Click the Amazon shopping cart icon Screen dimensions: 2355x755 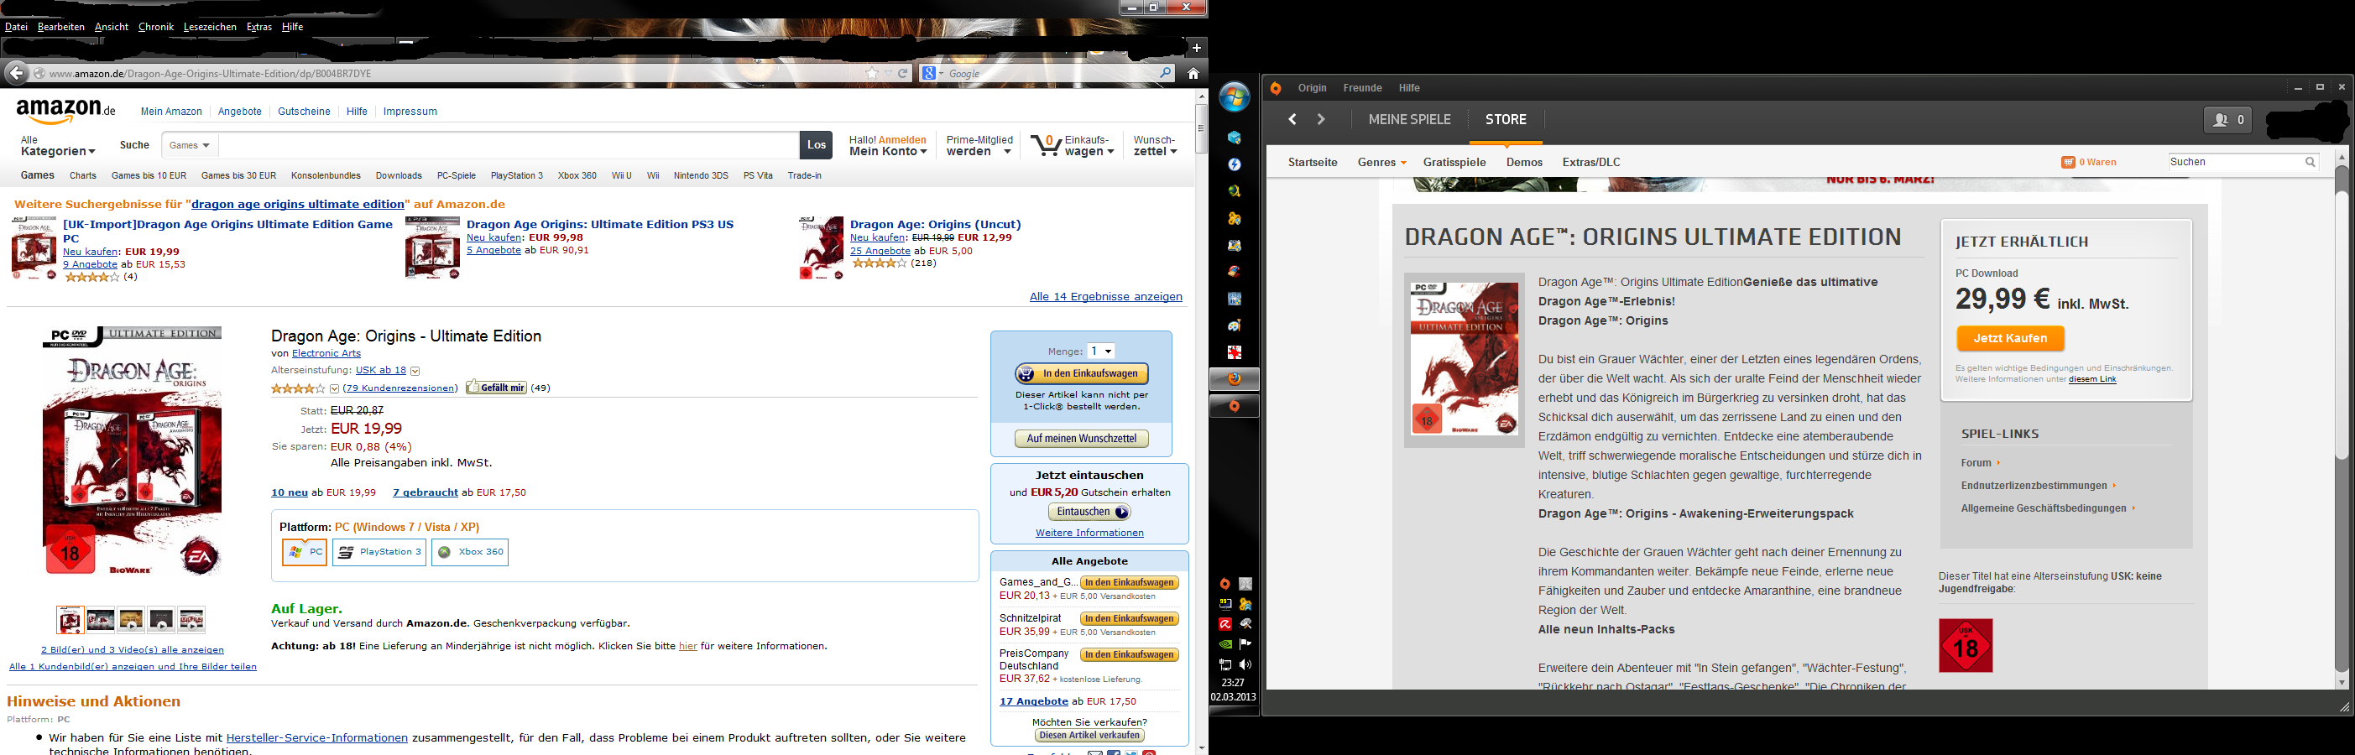pyautogui.click(x=1045, y=145)
